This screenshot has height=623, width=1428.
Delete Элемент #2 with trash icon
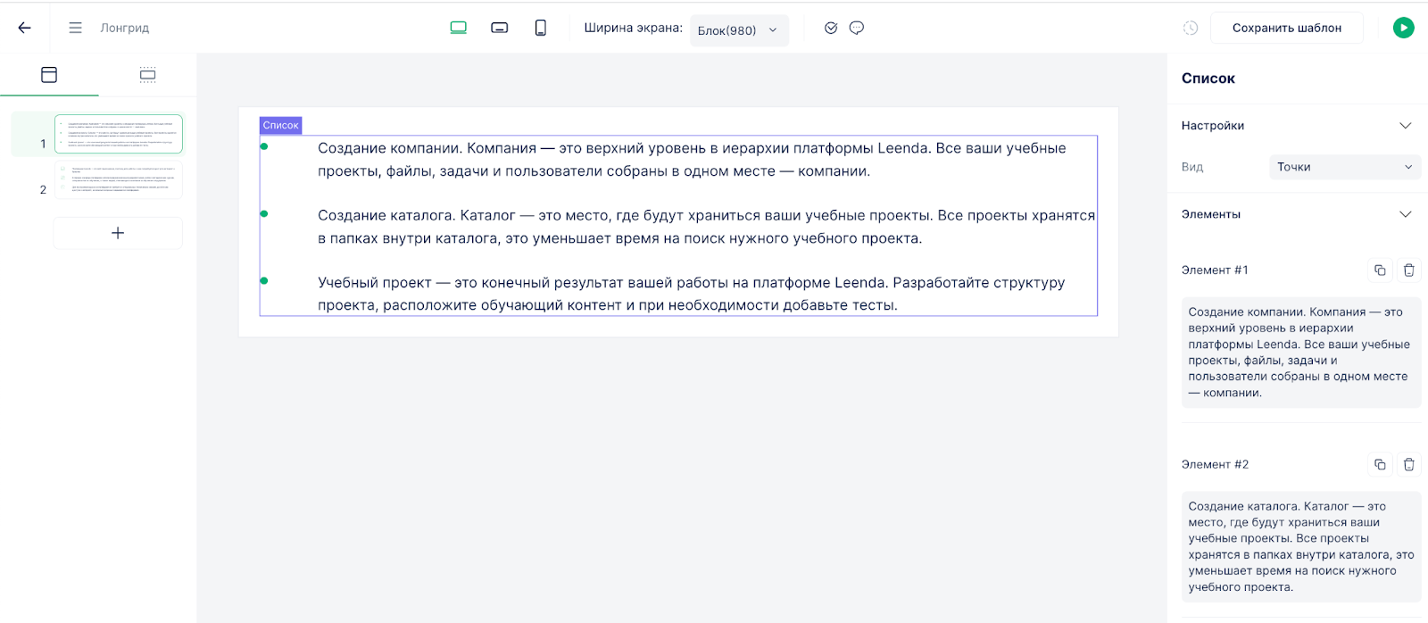pos(1408,464)
